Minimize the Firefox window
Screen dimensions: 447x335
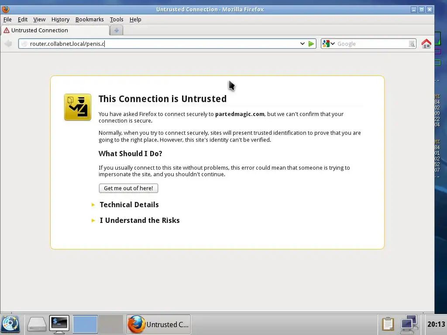click(414, 10)
